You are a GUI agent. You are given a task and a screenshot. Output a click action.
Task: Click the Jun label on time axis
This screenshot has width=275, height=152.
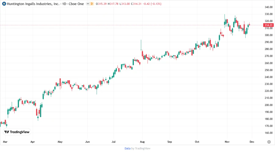(x=87, y=142)
